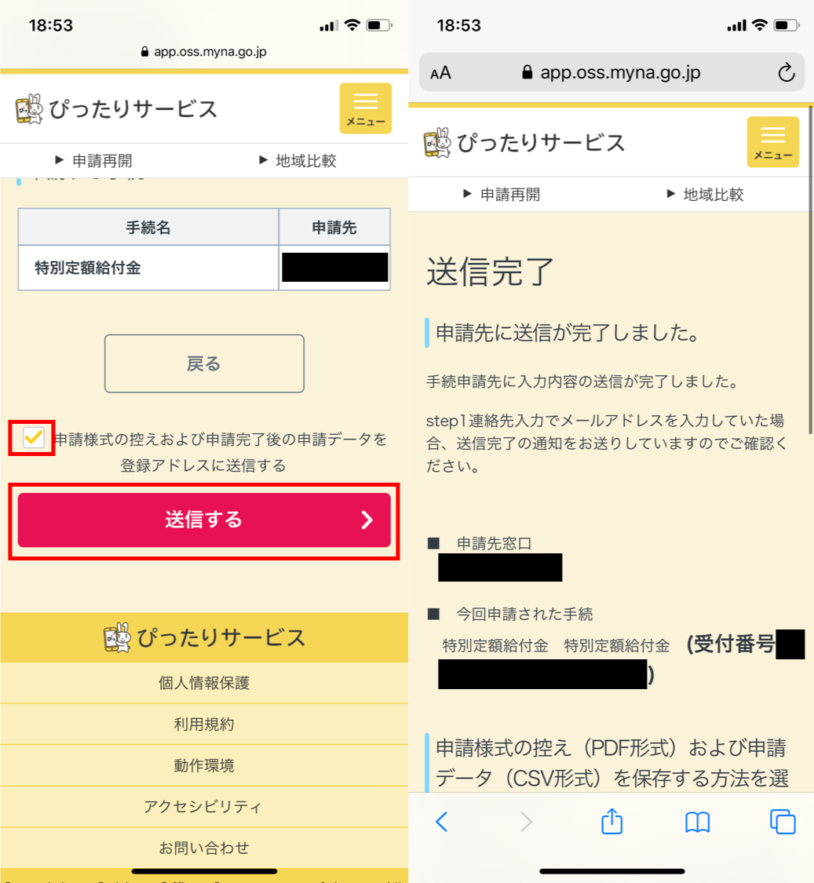814x883 pixels.
Task: Tap the Safari reload icon in address bar
Action: click(786, 73)
